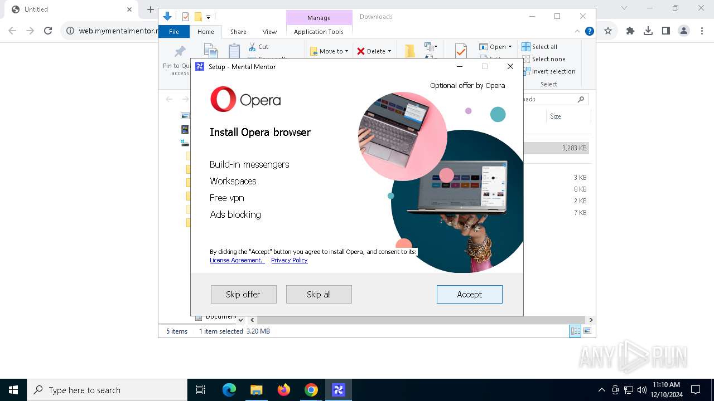
Task: Open the Opera Privacy Policy link
Action: [x=289, y=260]
